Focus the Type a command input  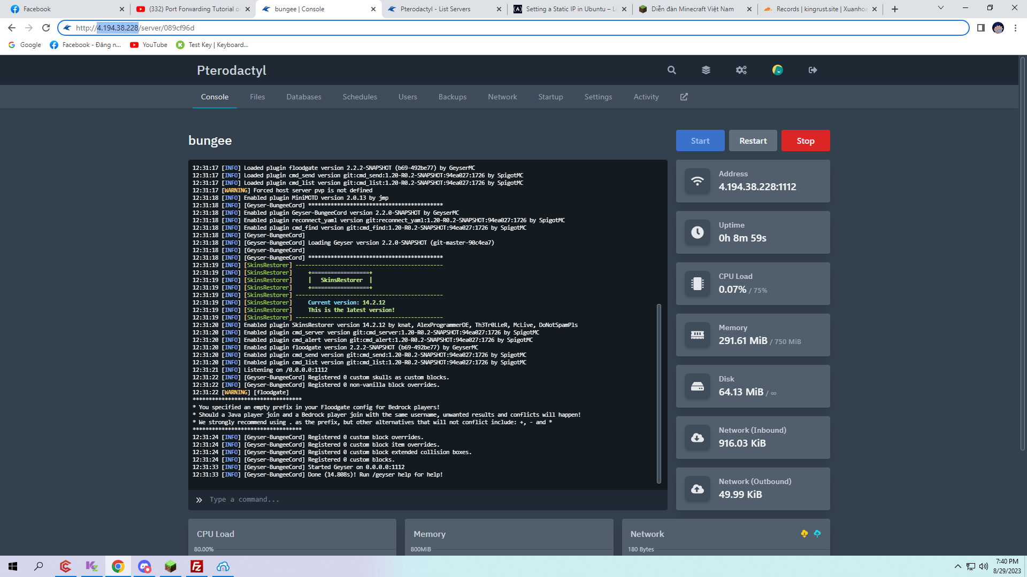(x=428, y=500)
